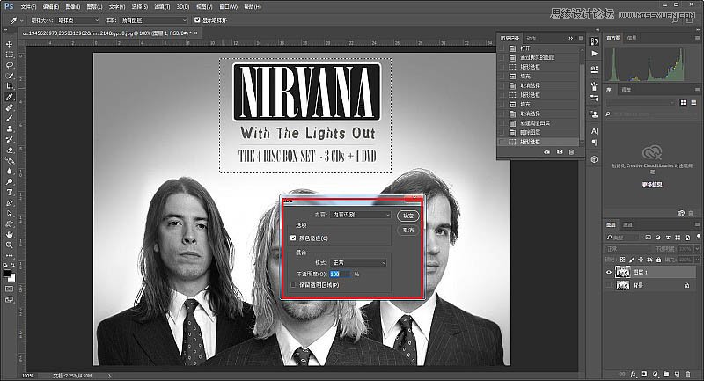
Task: Select the Lasso tool
Action: tap(10, 65)
